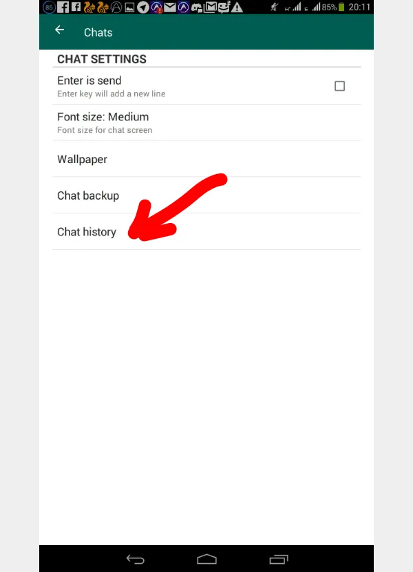Image resolution: width=413 pixels, height=572 pixels.
Task: Open the recent apps navigation button
Action: [x=279, y=559]
